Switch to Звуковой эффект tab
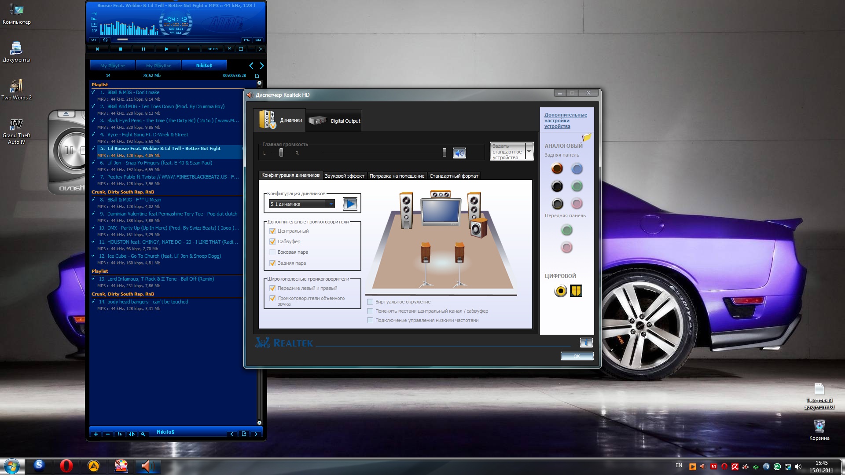 pyautogui.click(x=344, y=176)
